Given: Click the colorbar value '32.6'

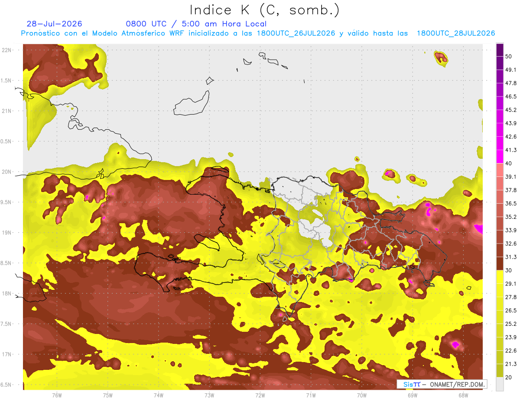Looking at the screenshot, I should (511, 244).
